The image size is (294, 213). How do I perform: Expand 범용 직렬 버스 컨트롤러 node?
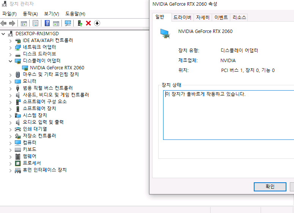point(11,89)
